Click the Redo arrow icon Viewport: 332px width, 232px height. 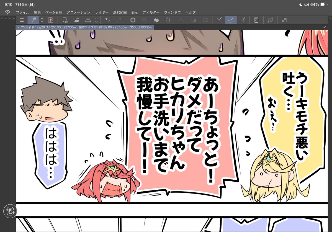pos(119,20)
